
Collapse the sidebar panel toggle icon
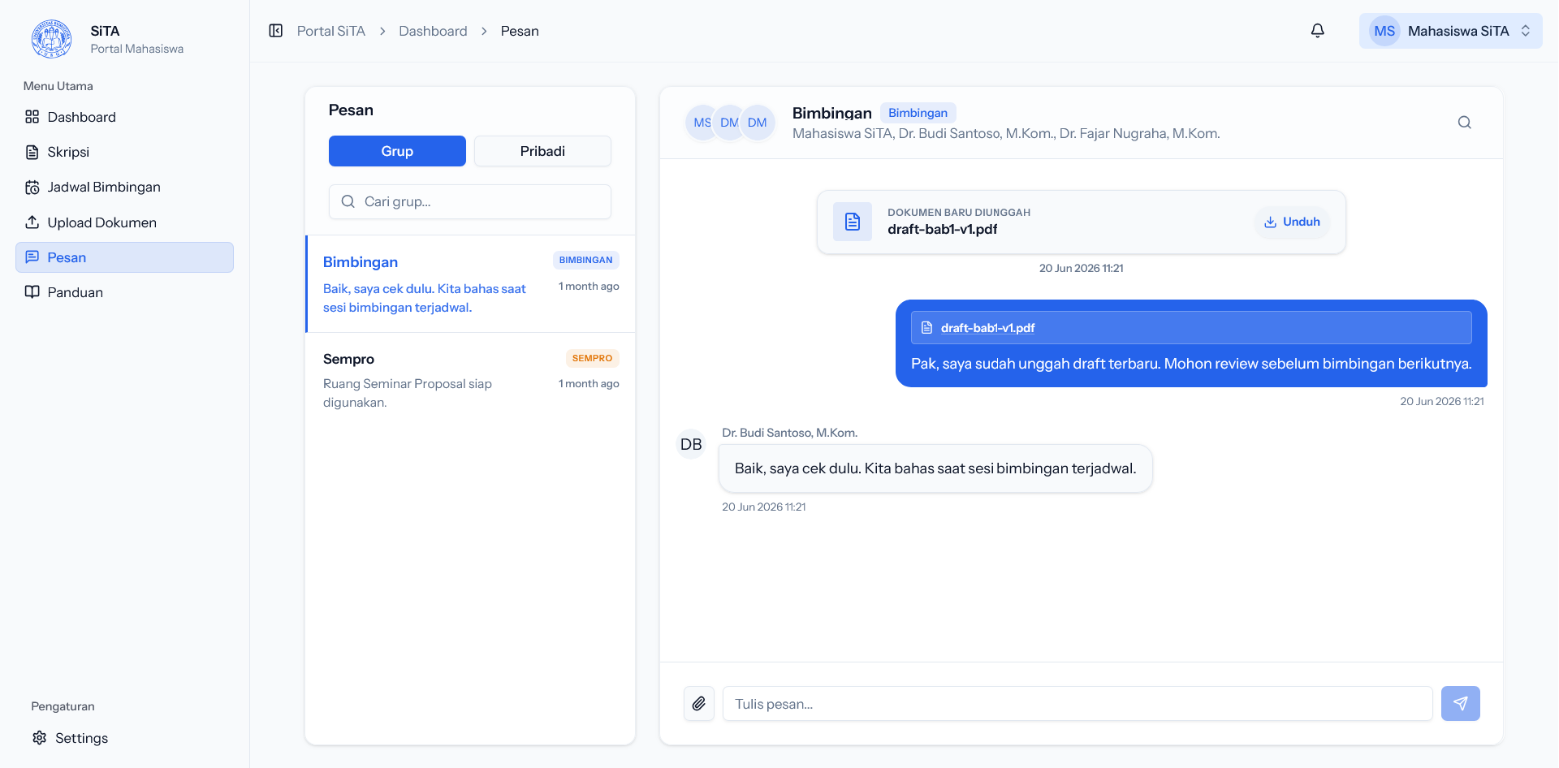click(x=276, y=31)
